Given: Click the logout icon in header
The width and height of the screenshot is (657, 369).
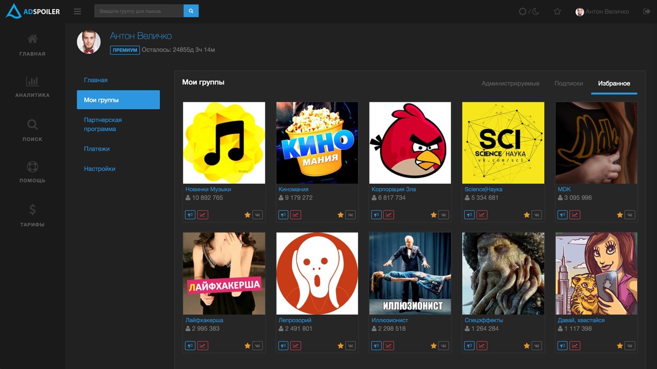Looking at the screenshot, I should 647,11.
